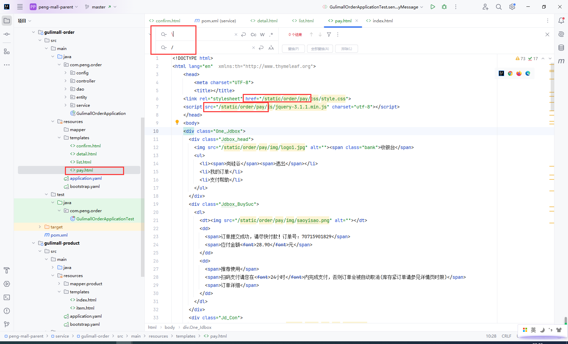Close the pay.html tab

(x=357, y=21)
